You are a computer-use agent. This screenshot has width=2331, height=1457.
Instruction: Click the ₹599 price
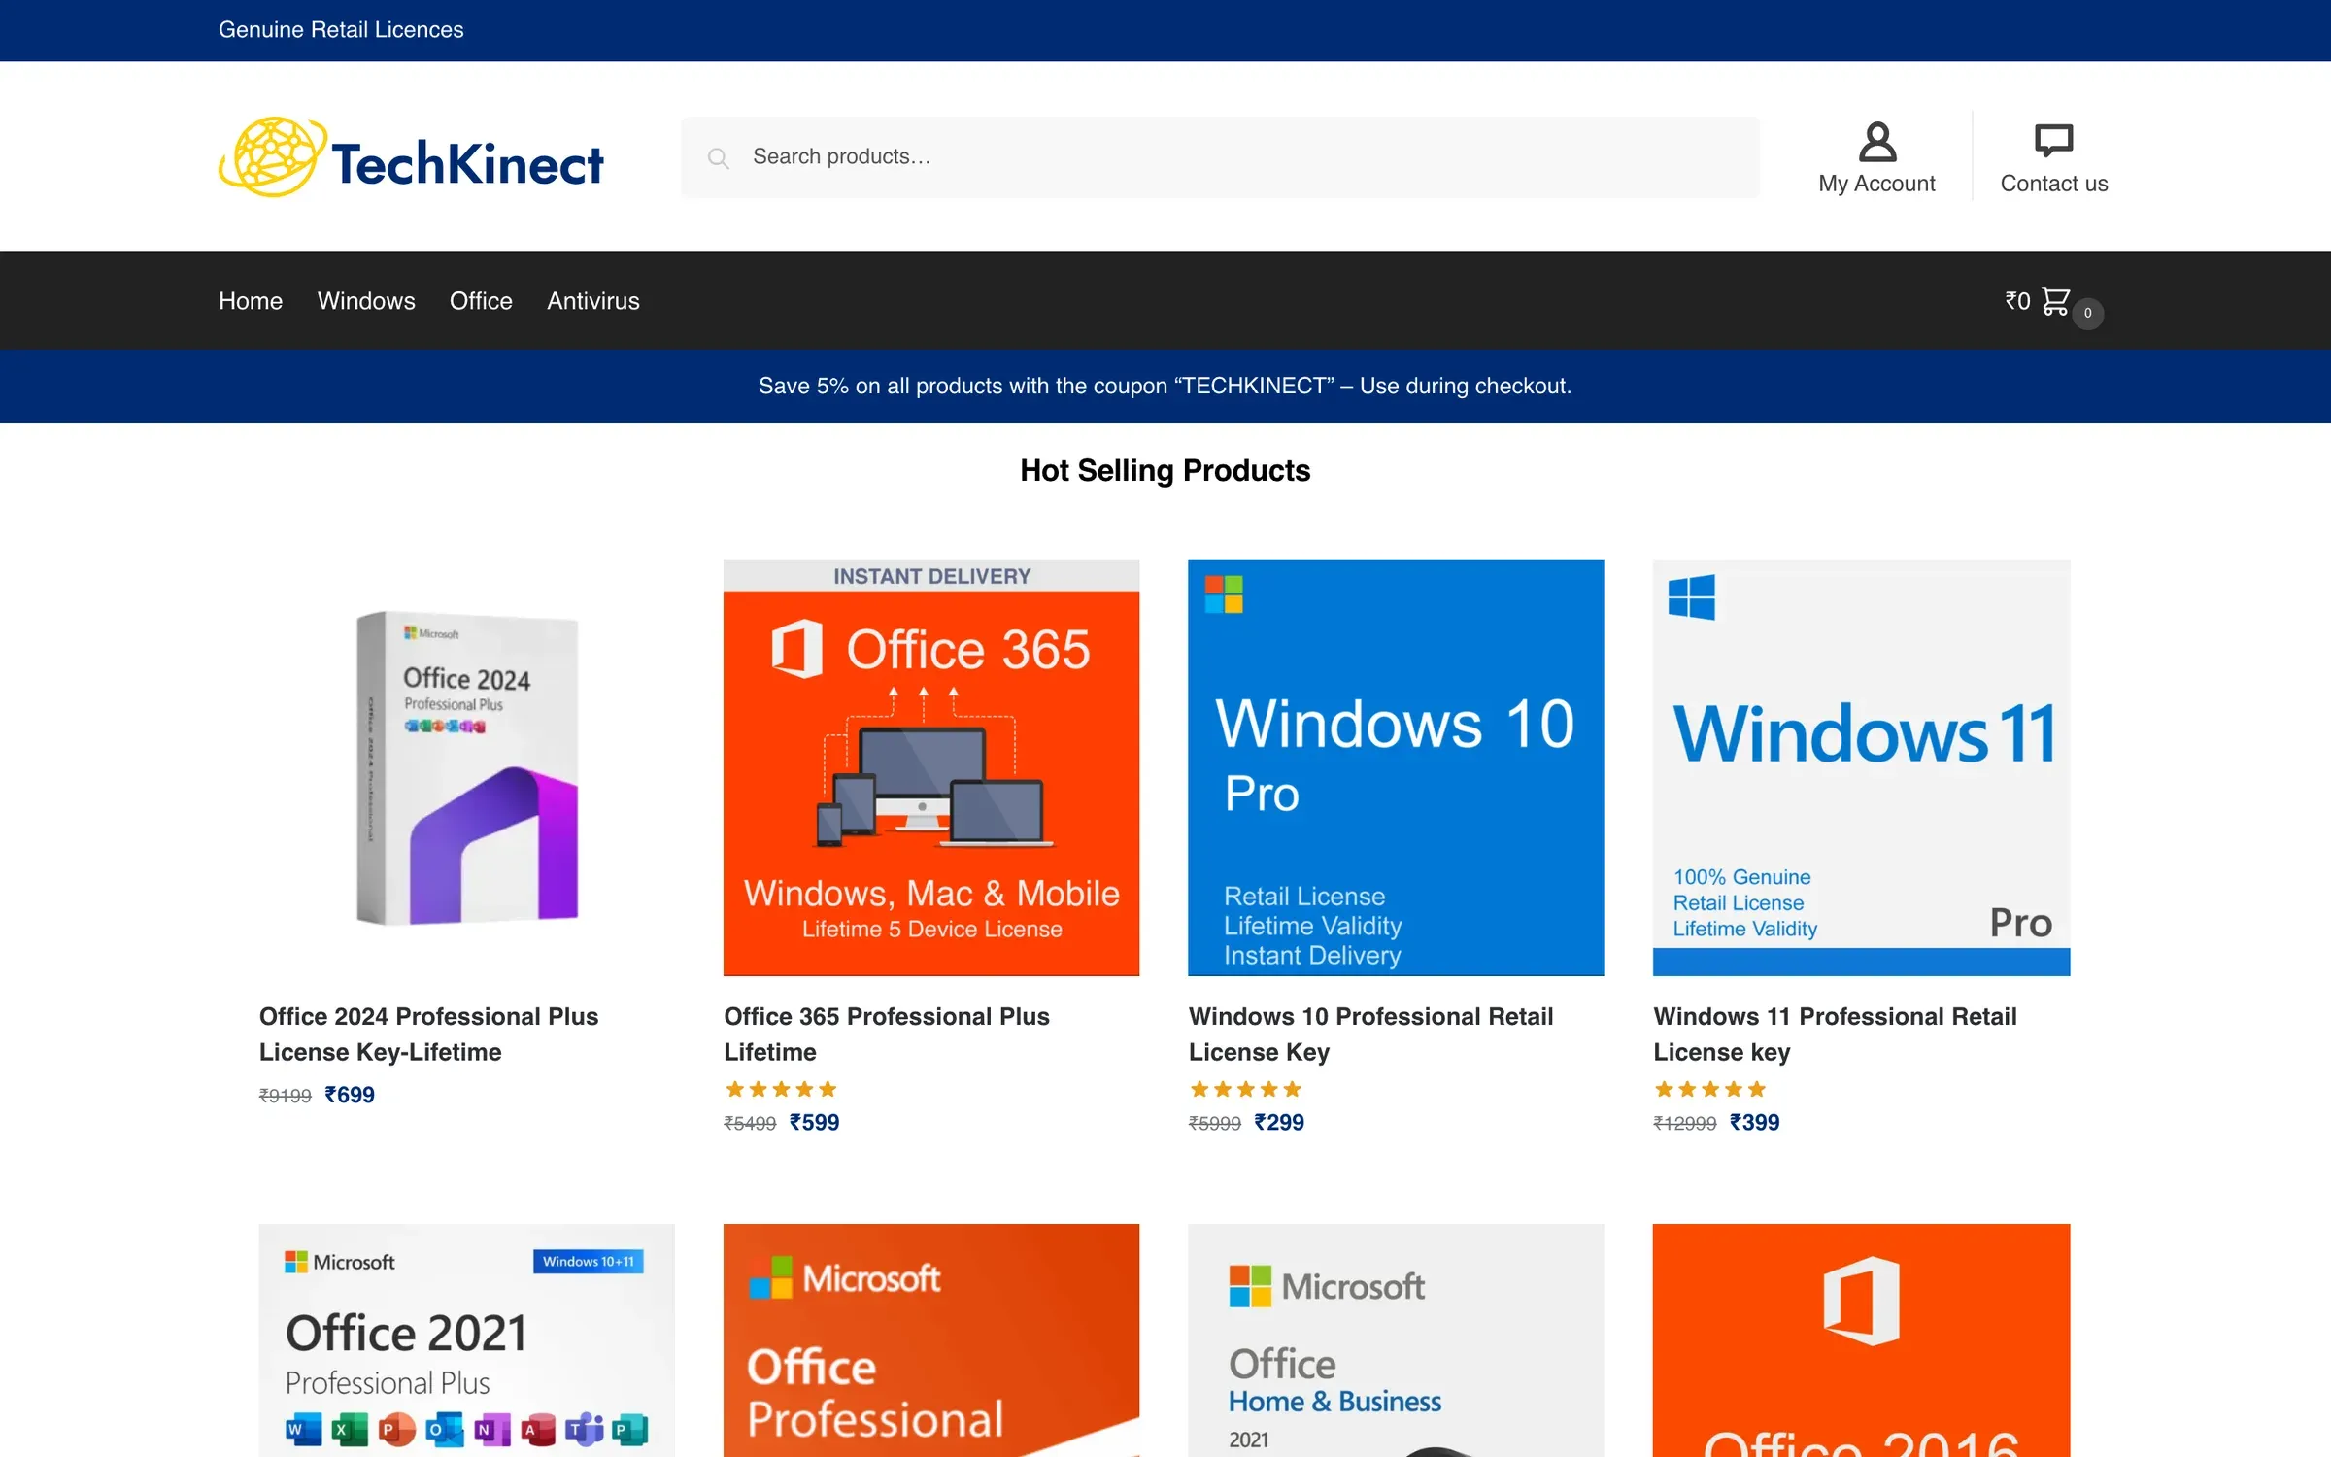click(814, 1122)
